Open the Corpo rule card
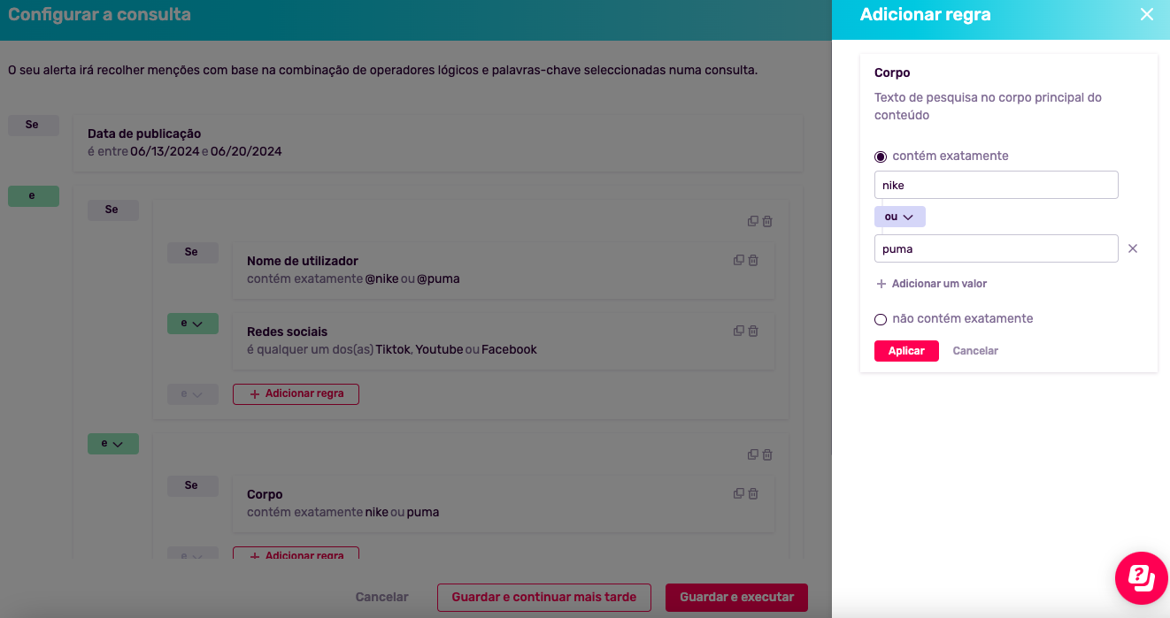This screenshot has height=618, width=1170. point(504,503)
